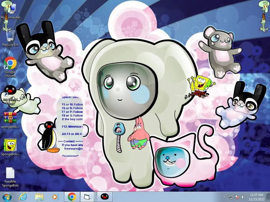Click the "F5 or M: Follow" text line
The height and width of the screenshot is (202, 270).
(x=72, y=104)
